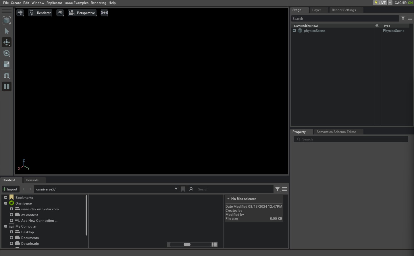Pick the cursor Select tool
Screen dimensions: 414x256
pyautogui.click(x=7, y=31)
